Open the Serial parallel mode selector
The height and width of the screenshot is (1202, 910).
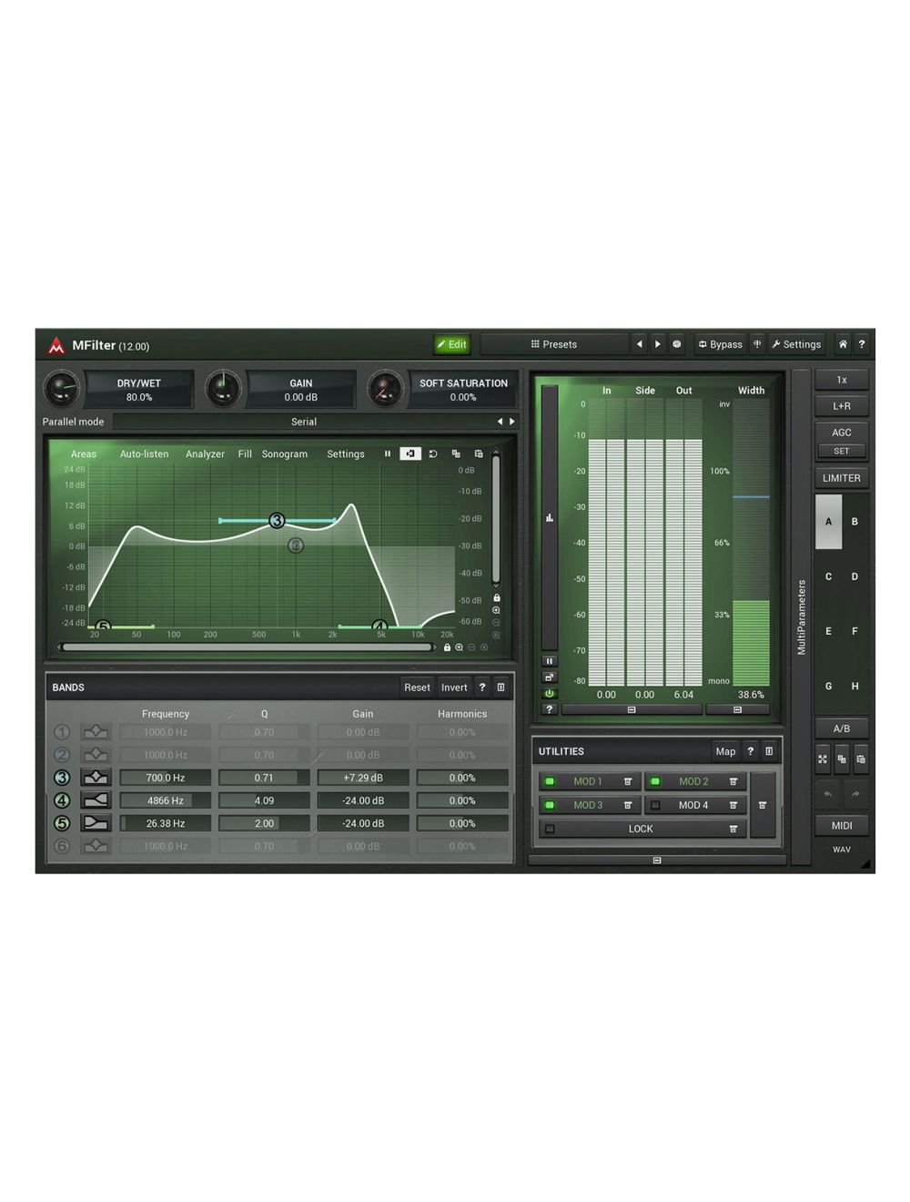[x=304, y=422]
